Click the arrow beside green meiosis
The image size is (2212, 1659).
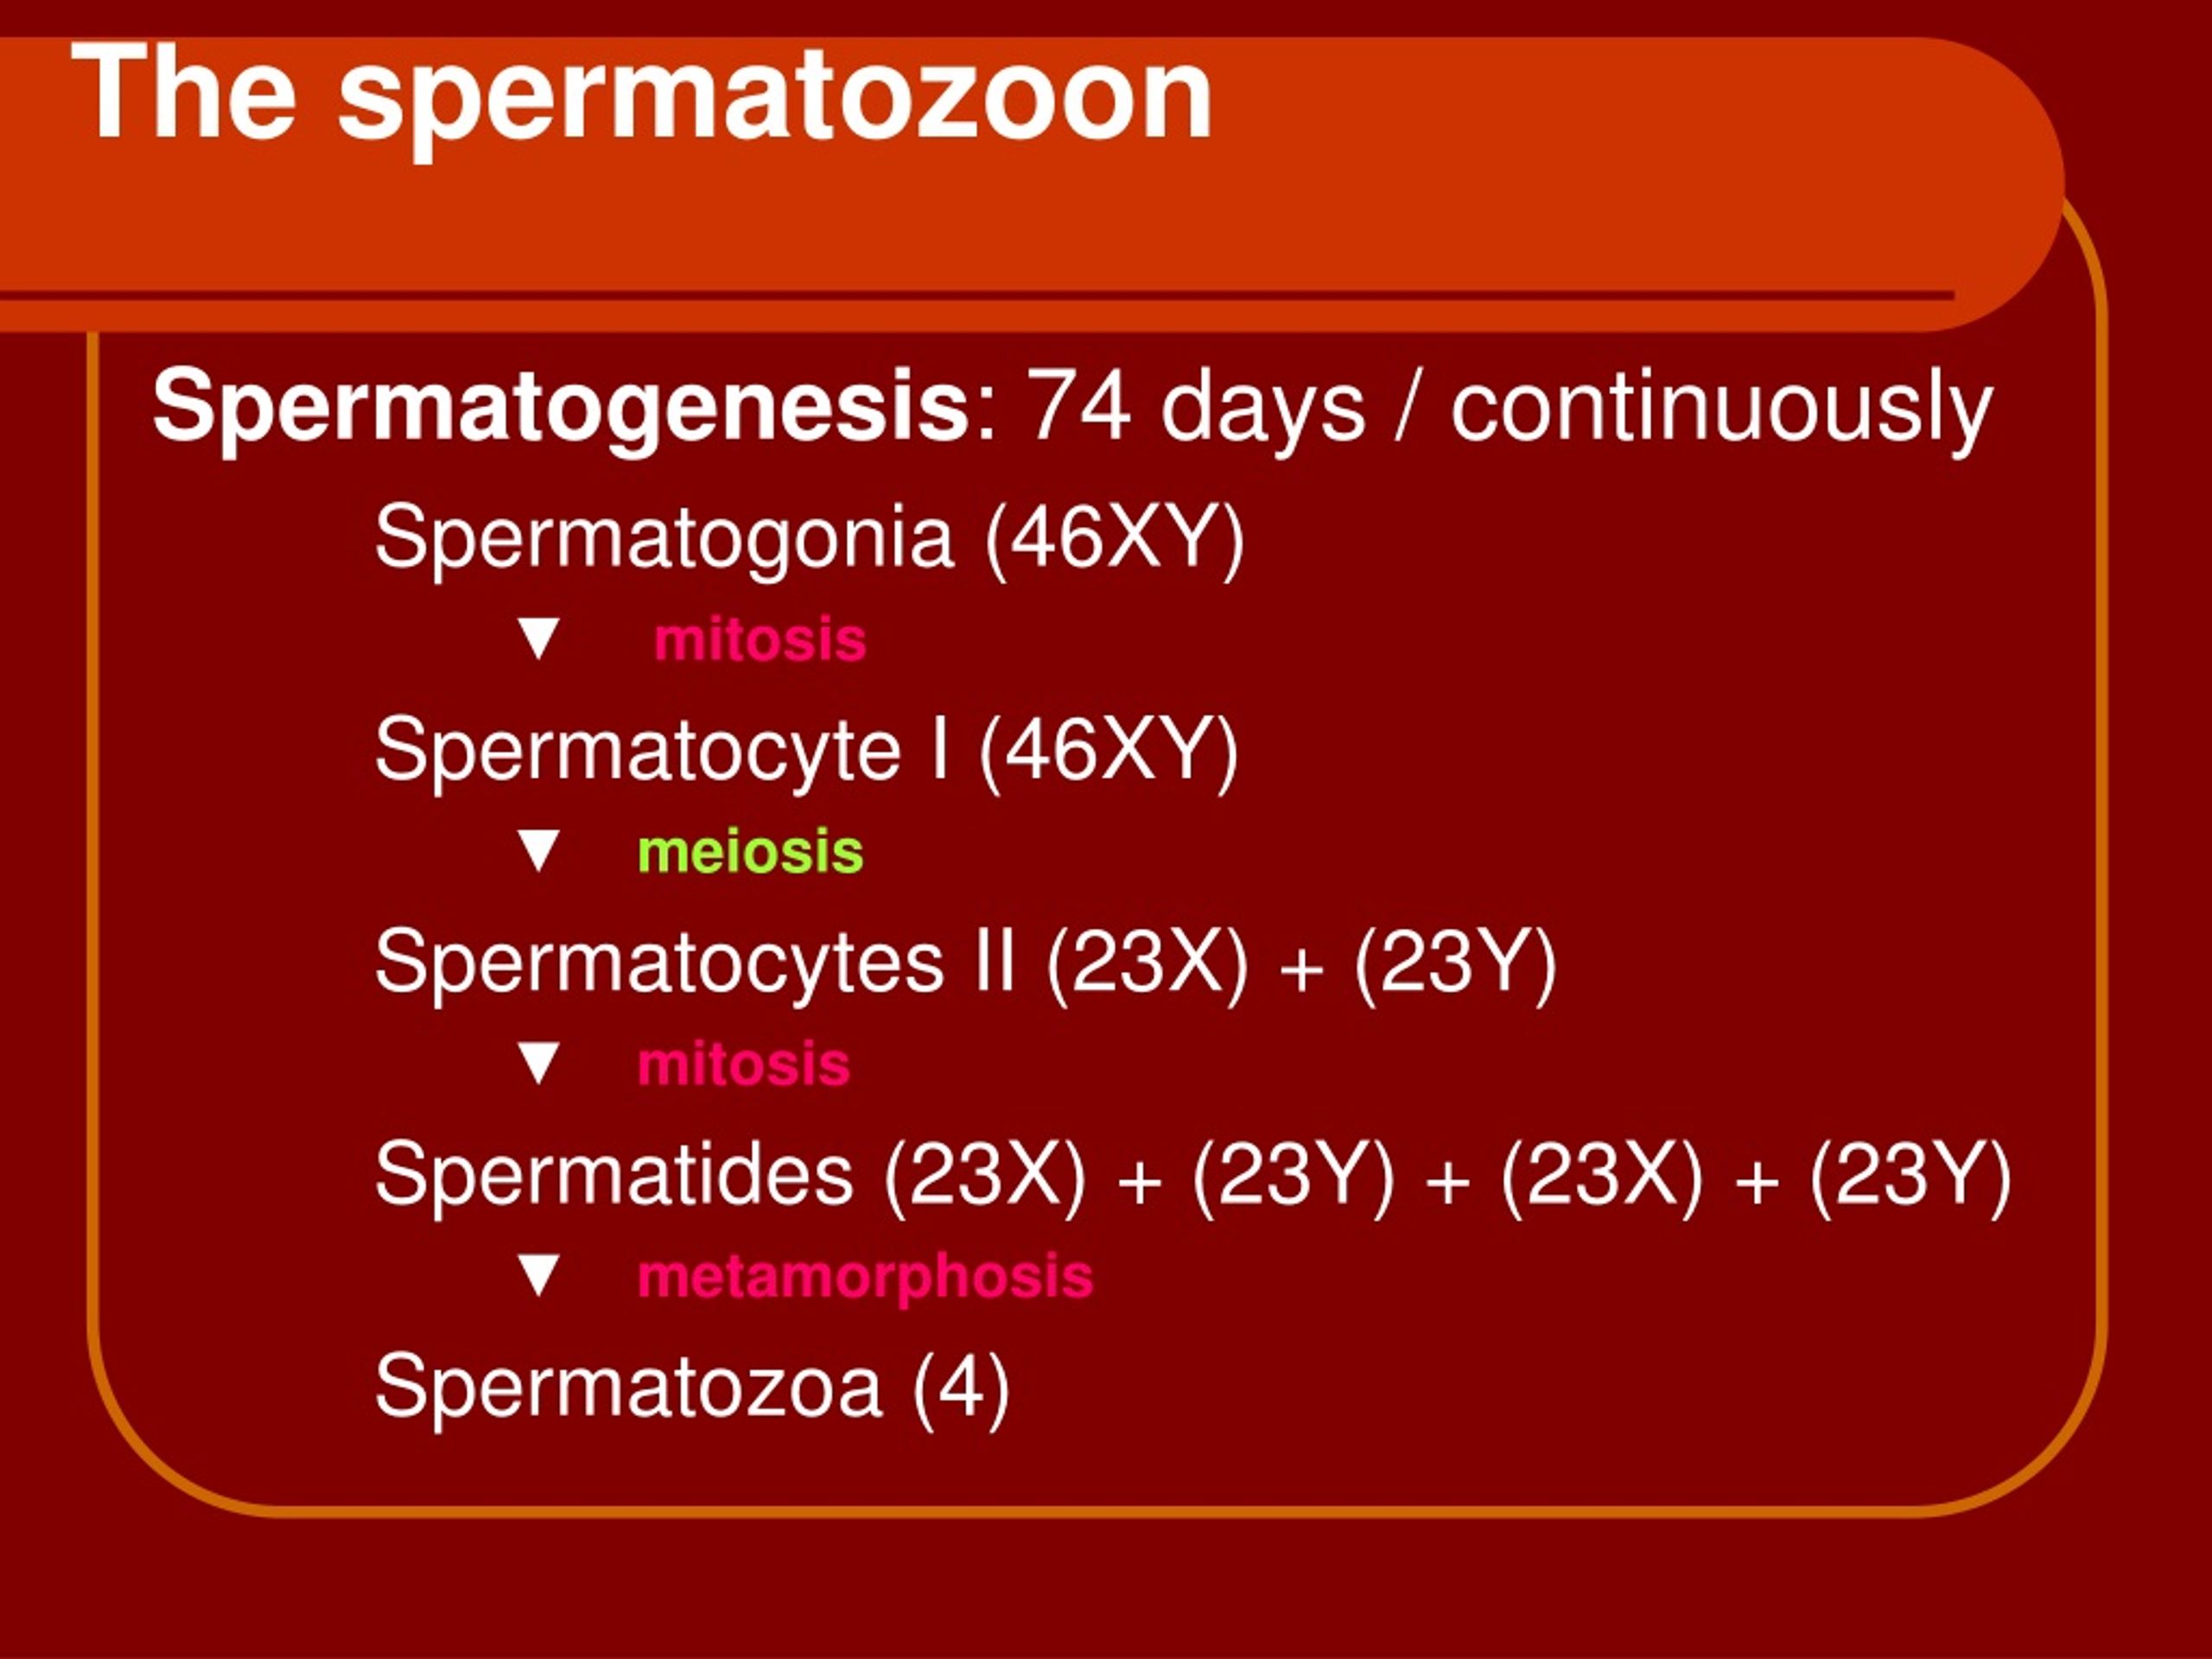(x=539, y=850)
